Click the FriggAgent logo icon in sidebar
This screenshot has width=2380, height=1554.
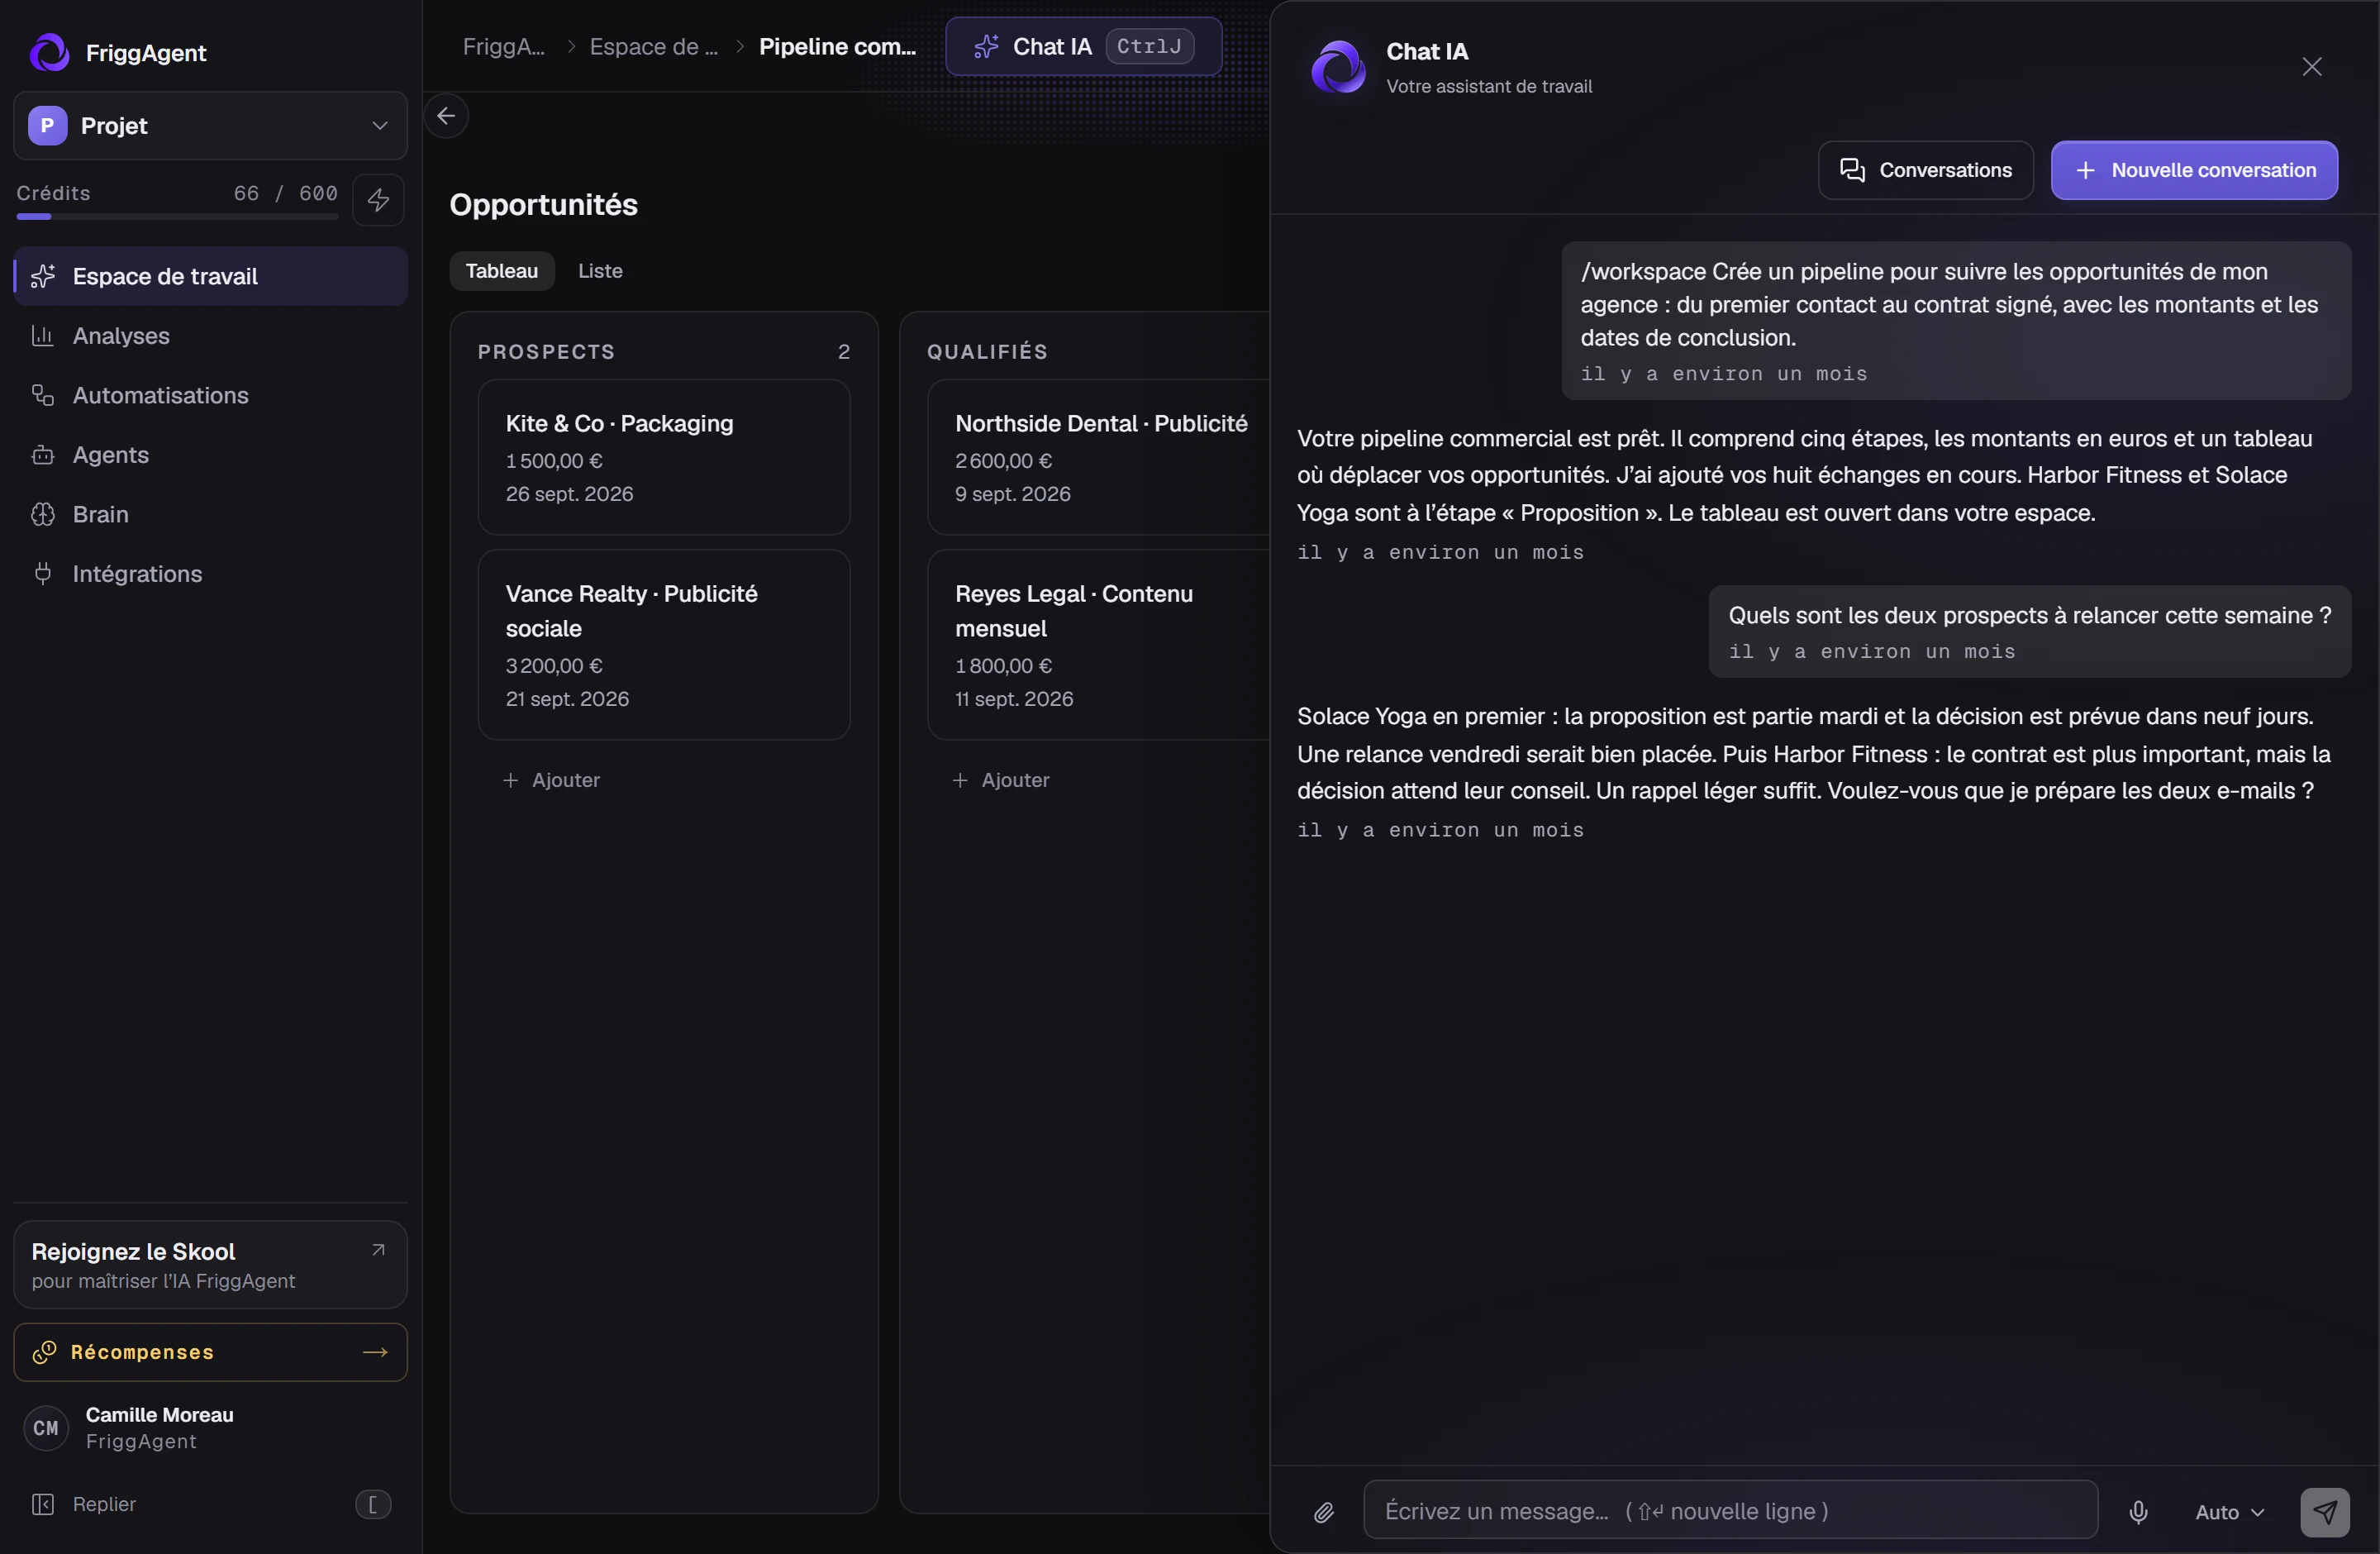[49, 52]
